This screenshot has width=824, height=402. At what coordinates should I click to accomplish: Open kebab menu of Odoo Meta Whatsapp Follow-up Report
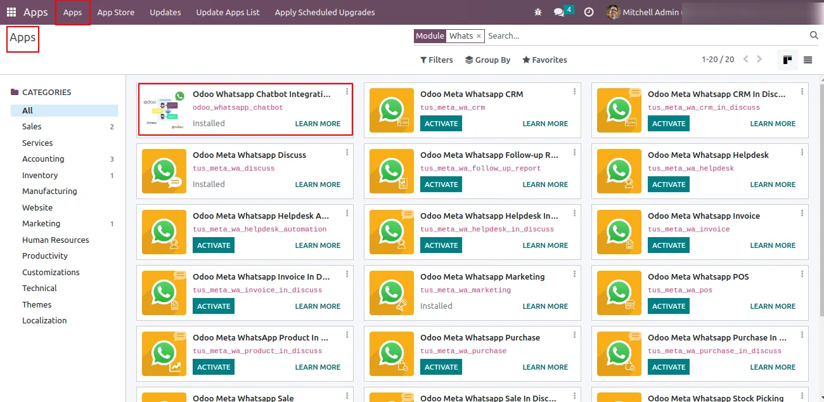pyautogui.click(x=575, y=152)
